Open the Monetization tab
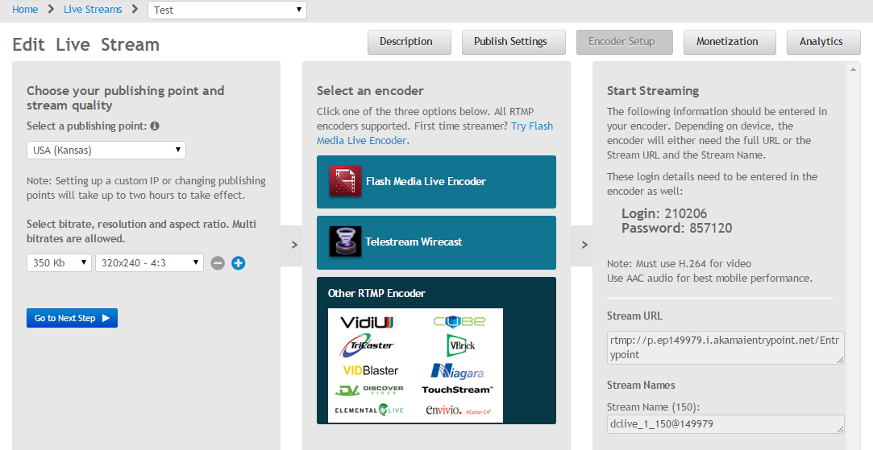 click(727, 42)
